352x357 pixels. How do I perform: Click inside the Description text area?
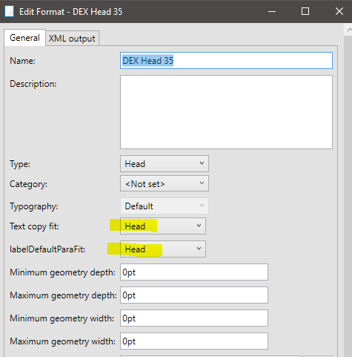226,112
